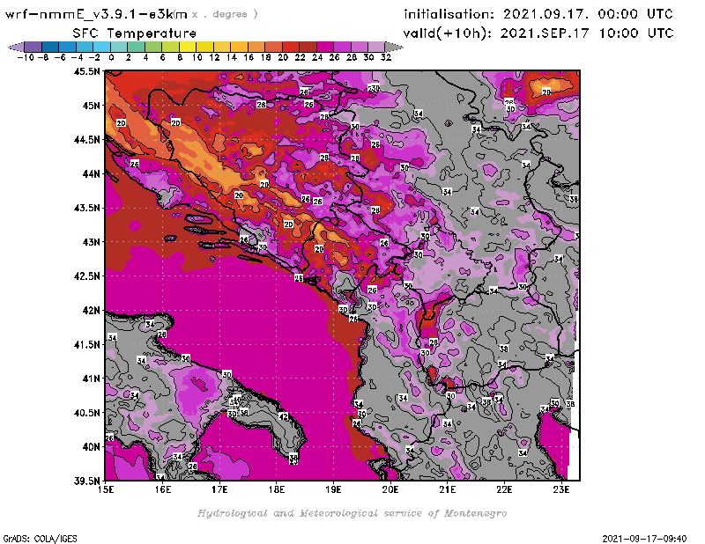Click the wrf-nmmE_v3.9.1 model label
Image resolution: width=705 pixels, height=544 pixels.
click(x=96, y=14)
